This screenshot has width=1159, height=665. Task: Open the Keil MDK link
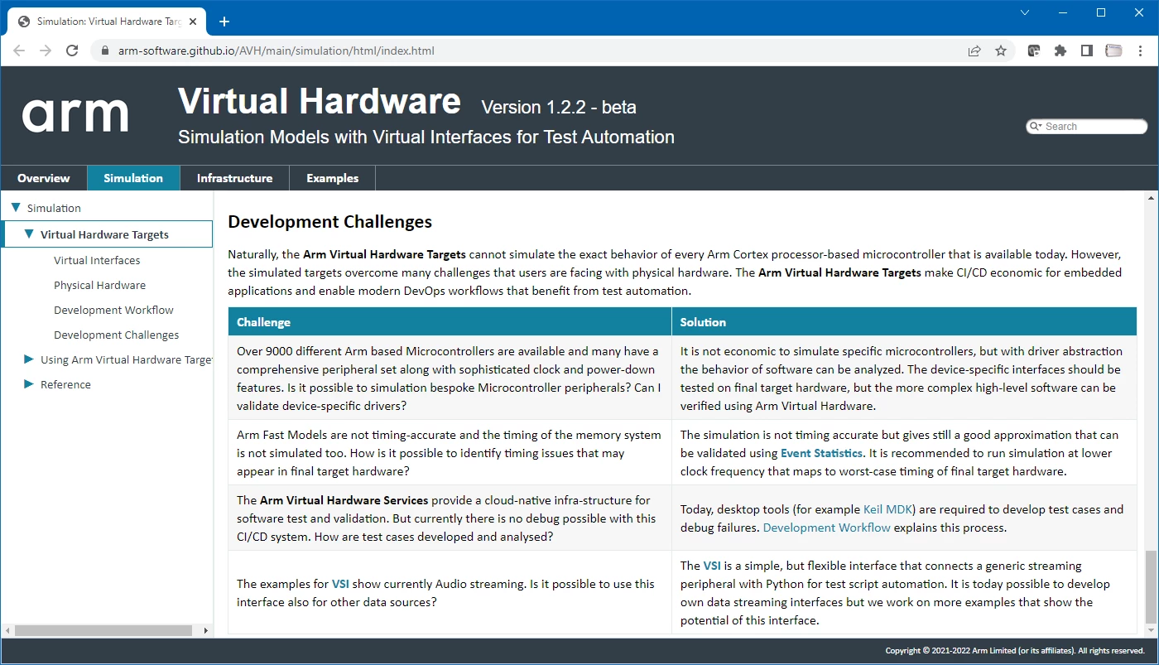tap(887, 509)
